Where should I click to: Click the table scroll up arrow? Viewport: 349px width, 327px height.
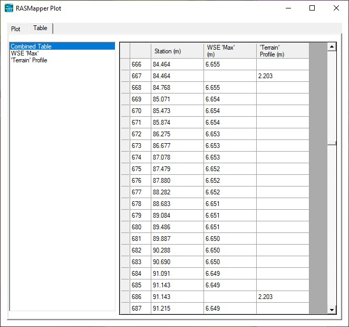(332, 47)
